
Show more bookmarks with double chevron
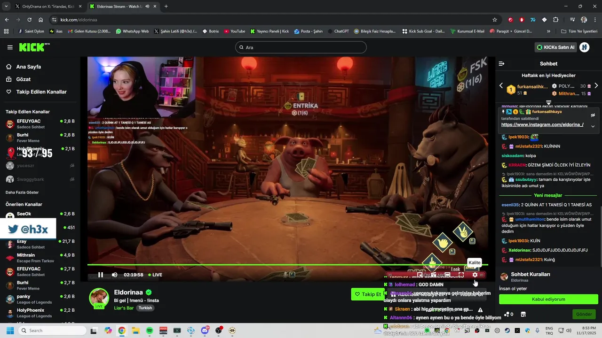coord(548,31)
